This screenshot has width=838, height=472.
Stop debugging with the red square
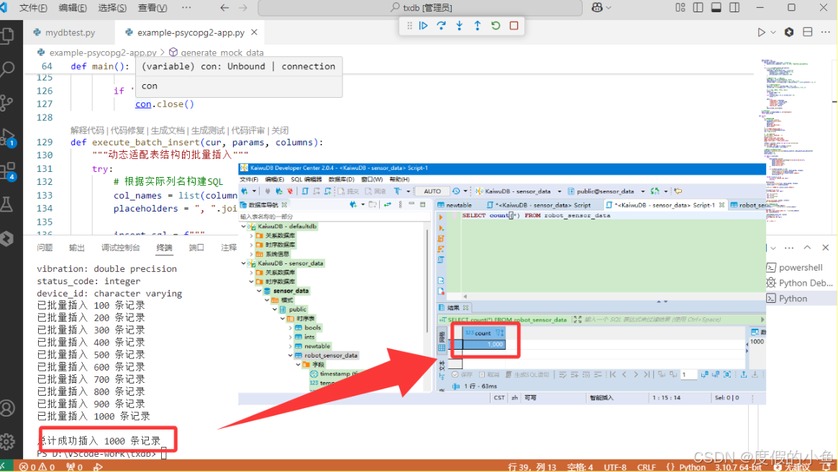514,26
